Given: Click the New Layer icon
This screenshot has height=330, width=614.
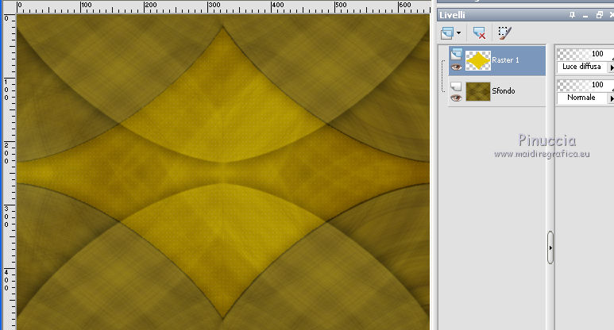Looking at the screenshot, I should [446, 33].
